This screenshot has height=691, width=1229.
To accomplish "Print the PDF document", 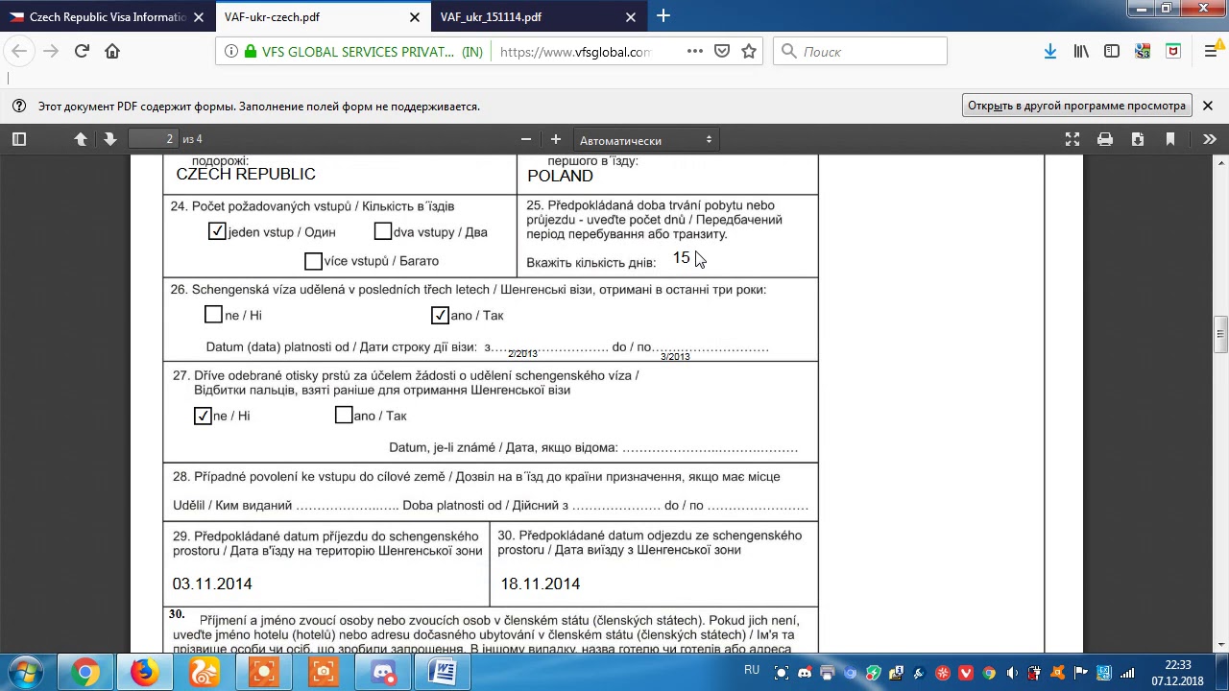I will 1105,139.
